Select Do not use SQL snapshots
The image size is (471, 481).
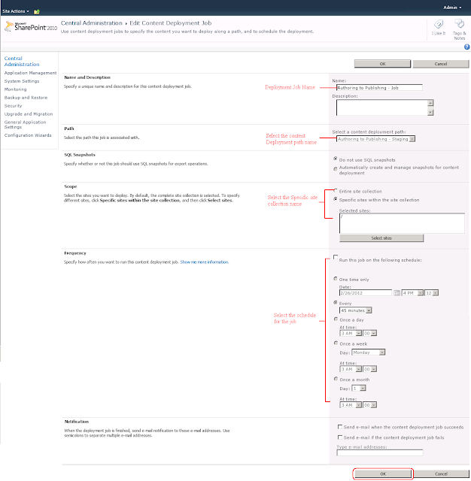[x=336, y=159]
